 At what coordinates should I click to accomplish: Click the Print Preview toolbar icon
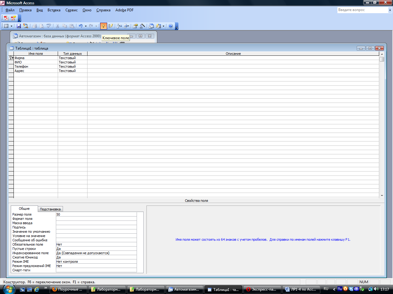click(x=42, y=26)
